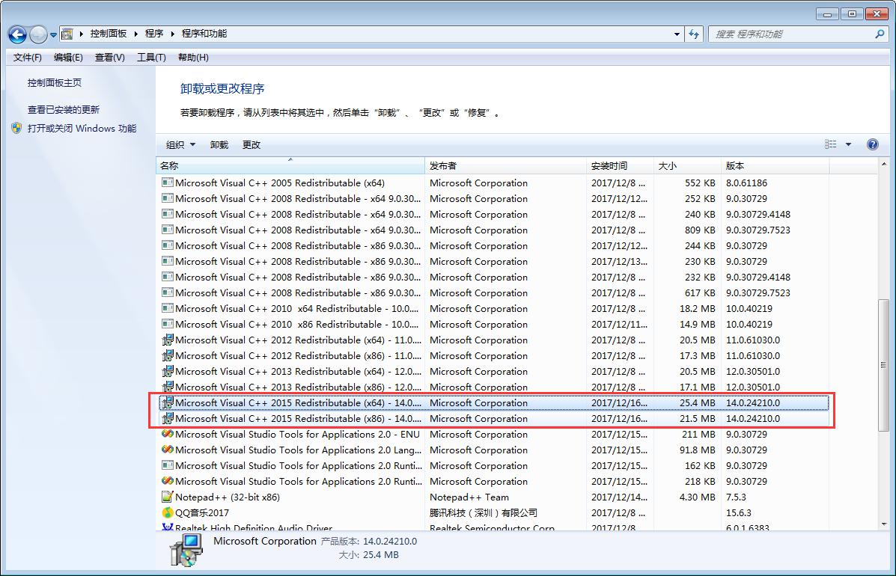
Task: Sort by 安装时间 column header
Action: [620, 165]
